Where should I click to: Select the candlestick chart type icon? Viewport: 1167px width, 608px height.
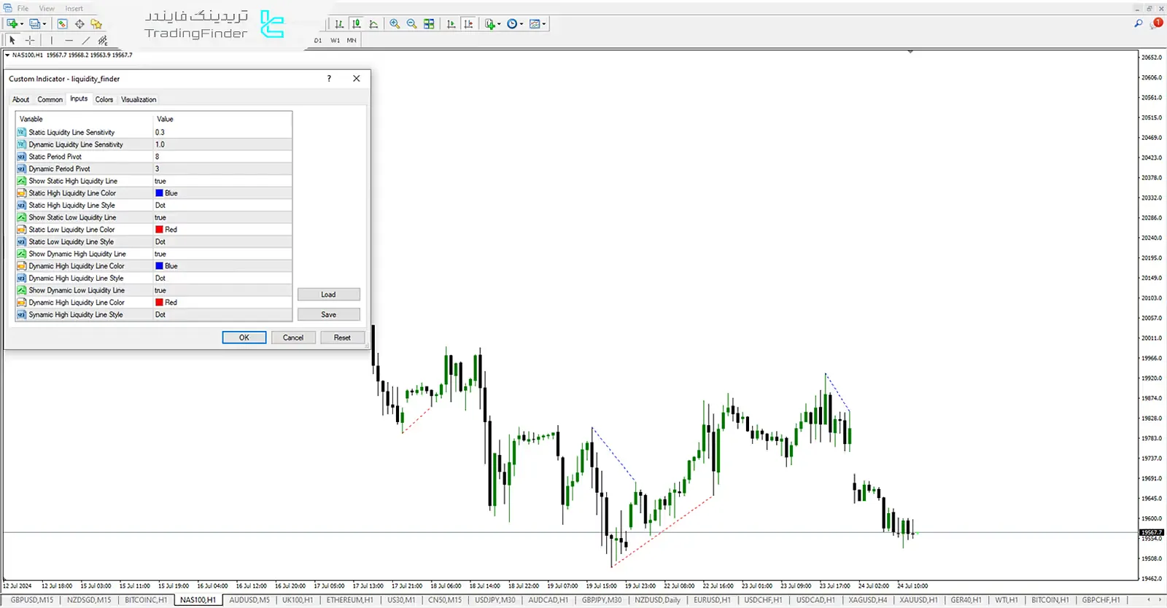click(356, 24)
